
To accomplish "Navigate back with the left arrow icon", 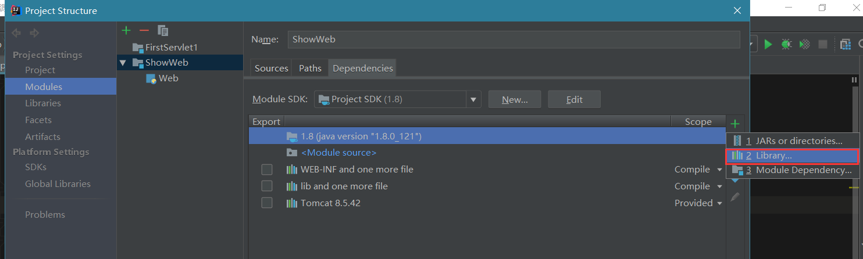I will click(16, 33).
